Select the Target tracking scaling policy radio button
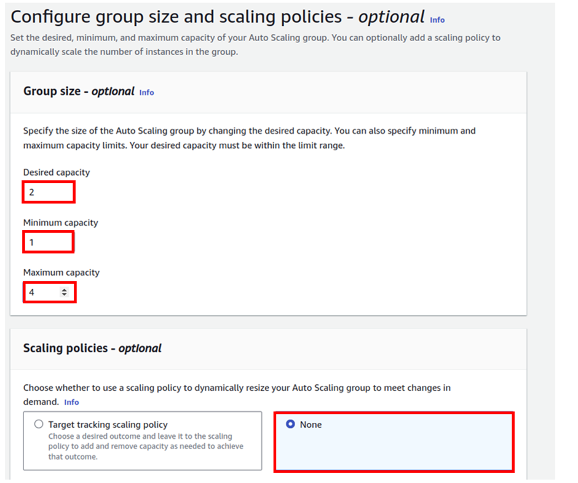This screenshot has width=578, height=483. pos(39,424)
